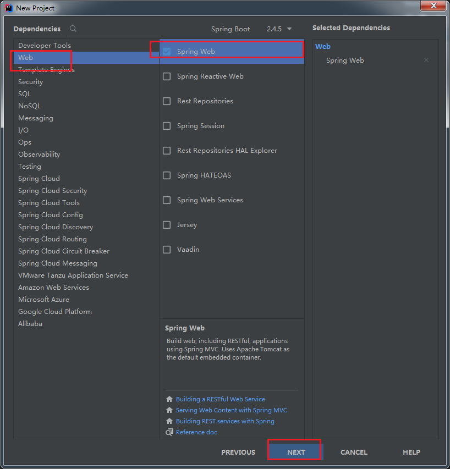
Task: Click the NEXT button
Action: (296, 453)
